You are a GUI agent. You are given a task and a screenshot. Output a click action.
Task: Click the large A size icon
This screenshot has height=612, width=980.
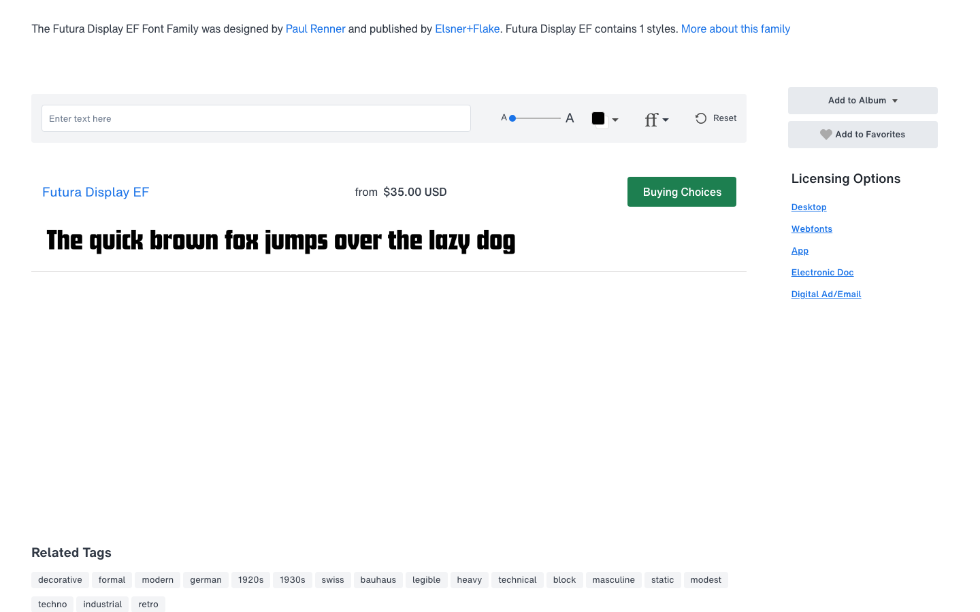[570, 118]
